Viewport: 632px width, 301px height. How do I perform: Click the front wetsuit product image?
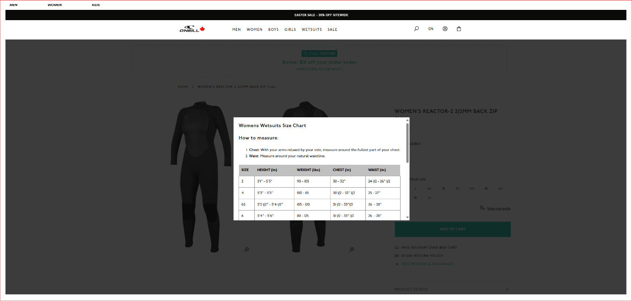[201, 177]
